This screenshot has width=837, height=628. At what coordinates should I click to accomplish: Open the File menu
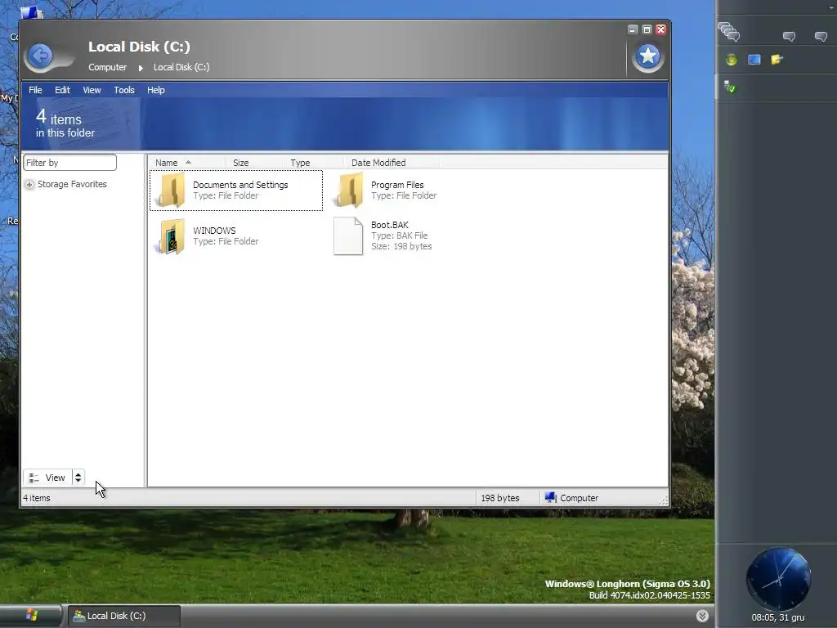click(35, 90)
